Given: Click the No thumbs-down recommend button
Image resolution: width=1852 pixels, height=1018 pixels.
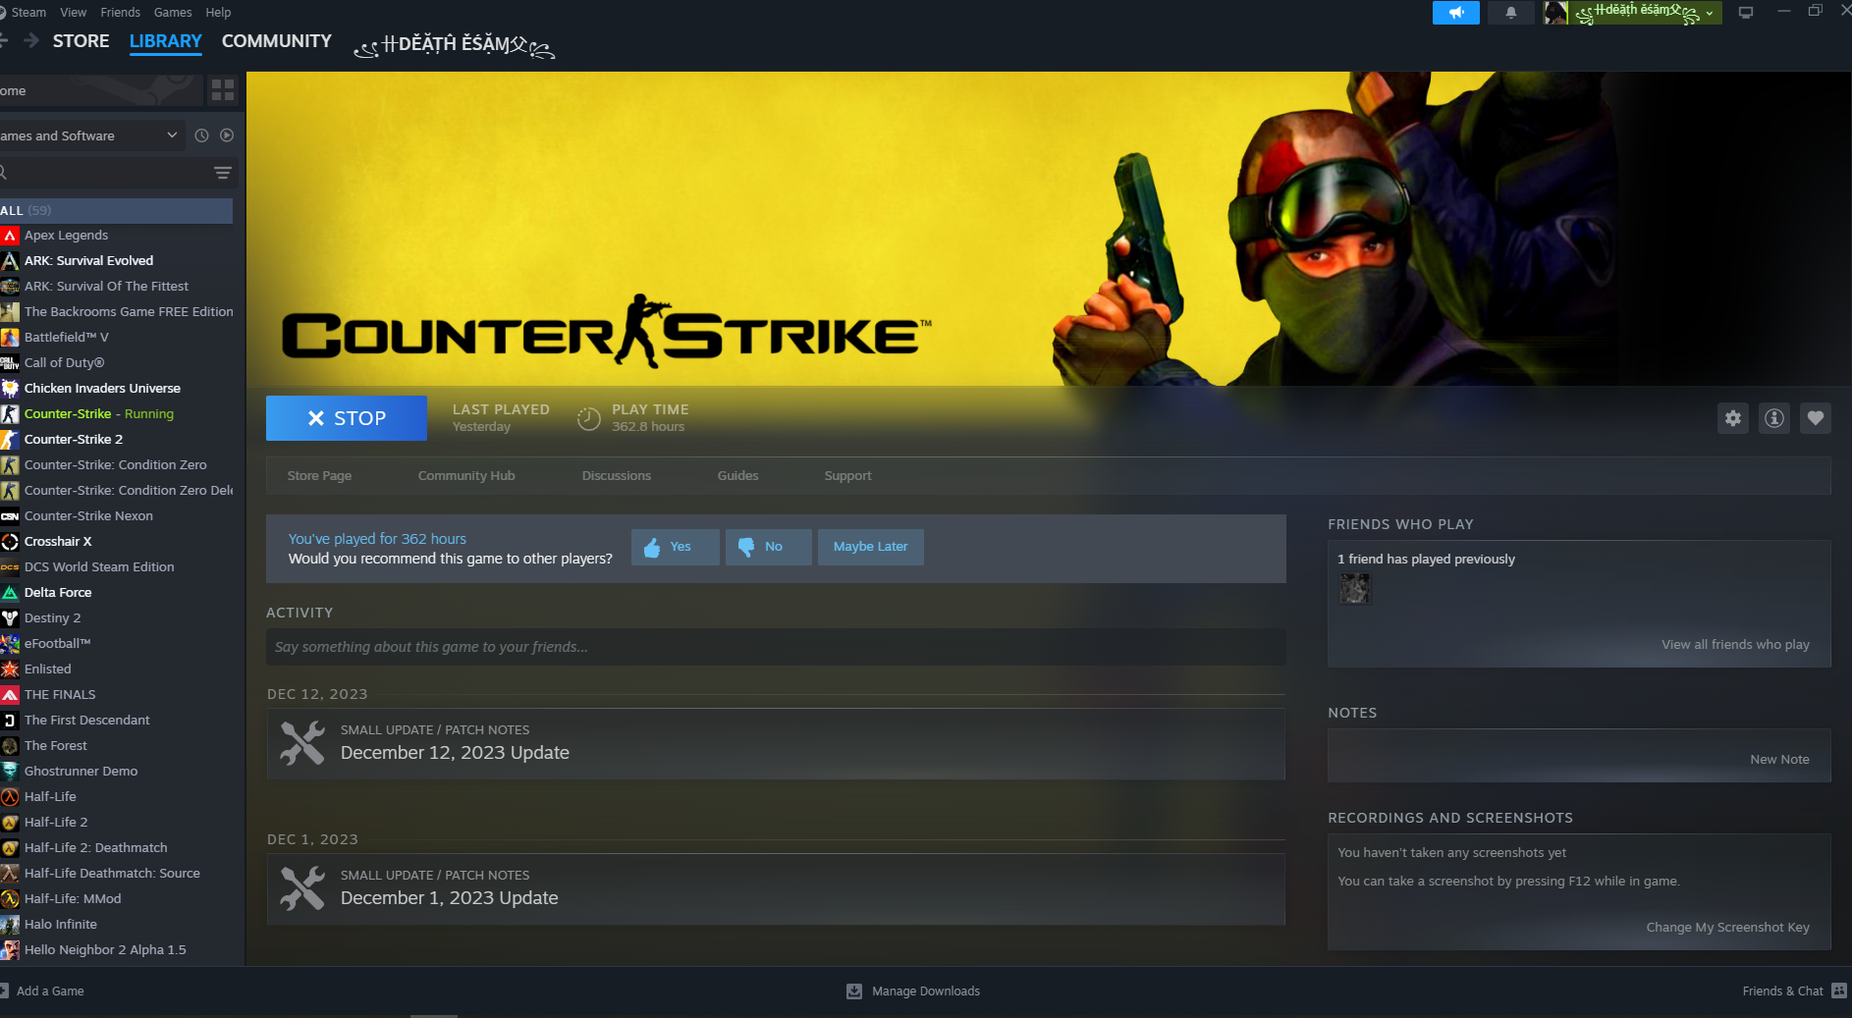Looking at the screenshot, I should pos(768,547).
